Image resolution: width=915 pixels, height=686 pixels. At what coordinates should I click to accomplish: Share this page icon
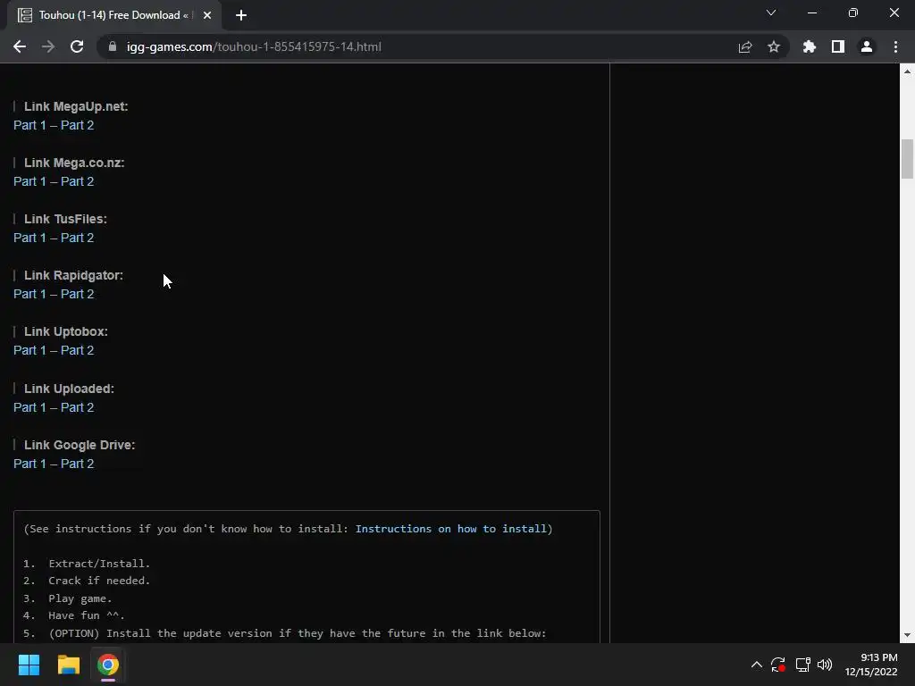pyautogui.click(x=745, y=46)
